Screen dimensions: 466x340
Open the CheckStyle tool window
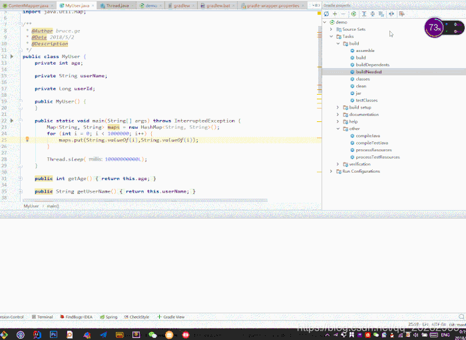pyautogui.click(x=136, y=317)
